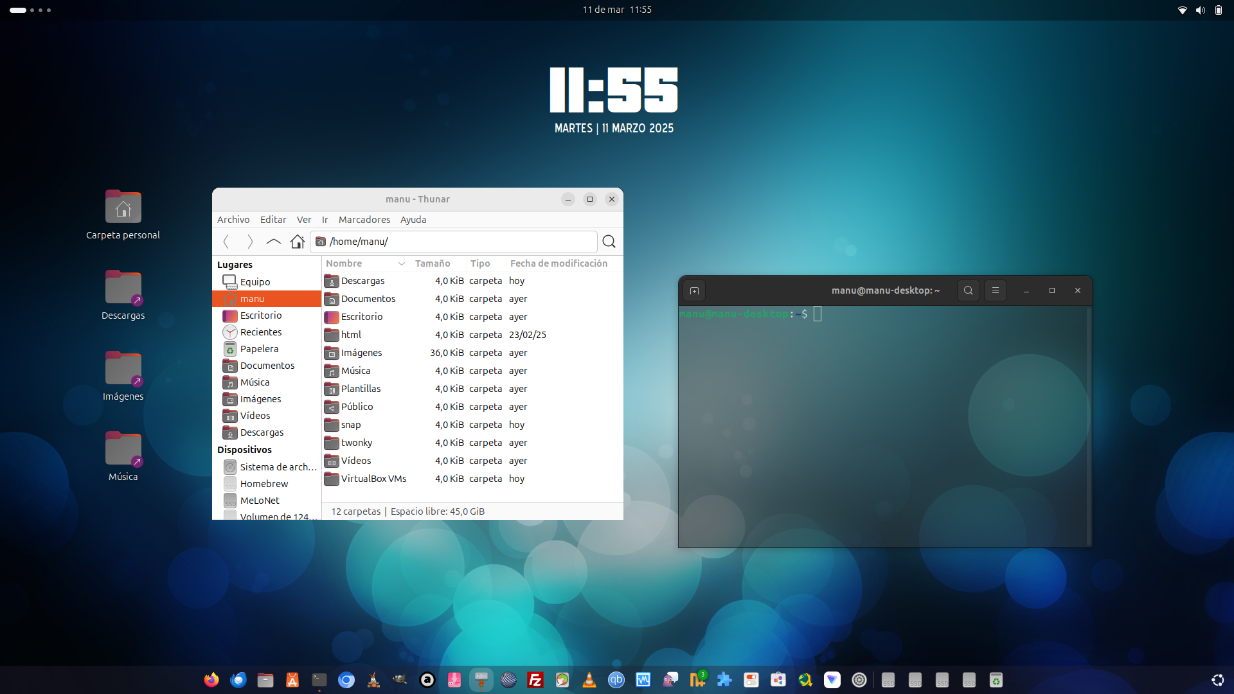This screenshot has width=1234, height=694.
Task: Click the home folder toolbar icon in Thunar
Action: point(298,242)
